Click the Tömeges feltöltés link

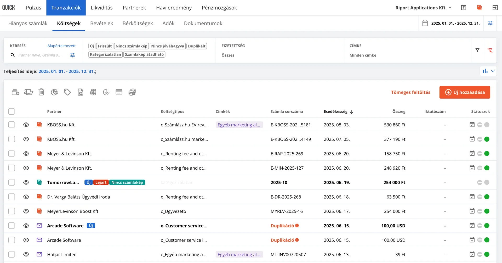tap(410, 92)
